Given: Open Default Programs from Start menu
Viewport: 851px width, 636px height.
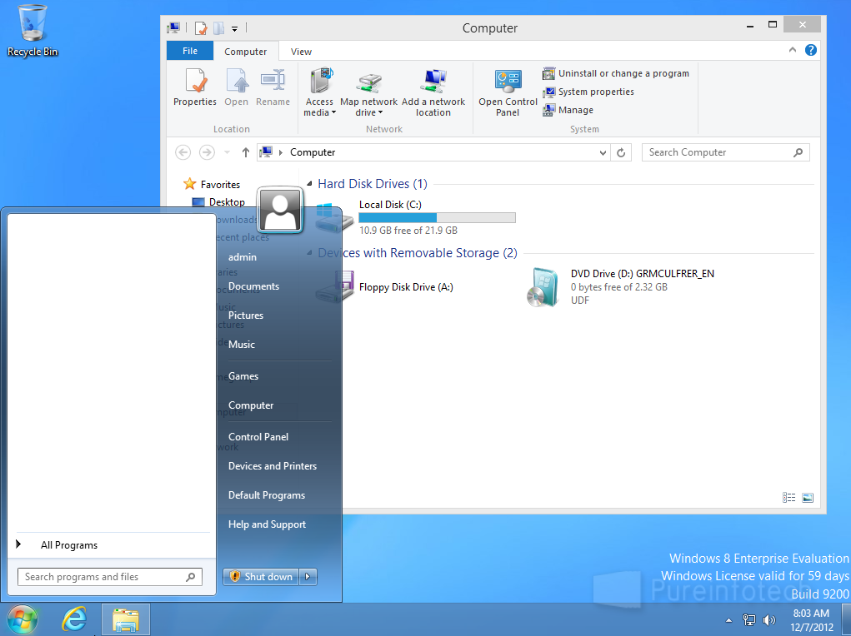Looking at the screenshot, I should pyautogui.click(x=267, y=495).
